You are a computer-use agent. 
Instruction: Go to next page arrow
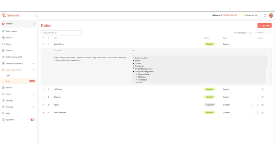point(271,33)
